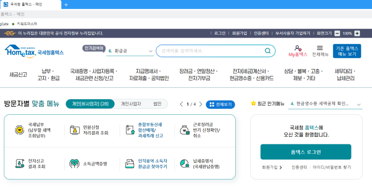Open 장려금·연말정산·전자기부금 menu
Screen dimensions: 372x189
(x=199, y=75)
